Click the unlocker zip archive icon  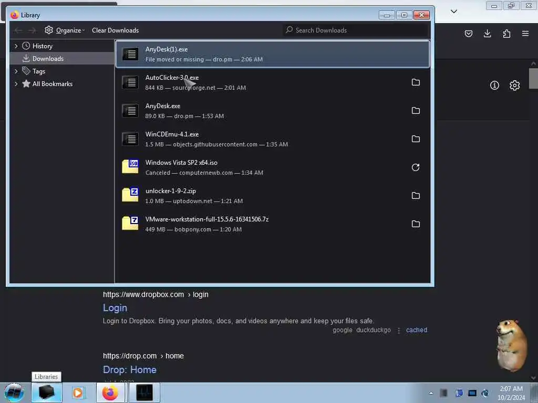pyautogui.click(x=130, y=195)
